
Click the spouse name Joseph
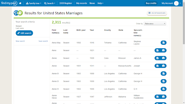pyautogui.click(x=137, y=66)
